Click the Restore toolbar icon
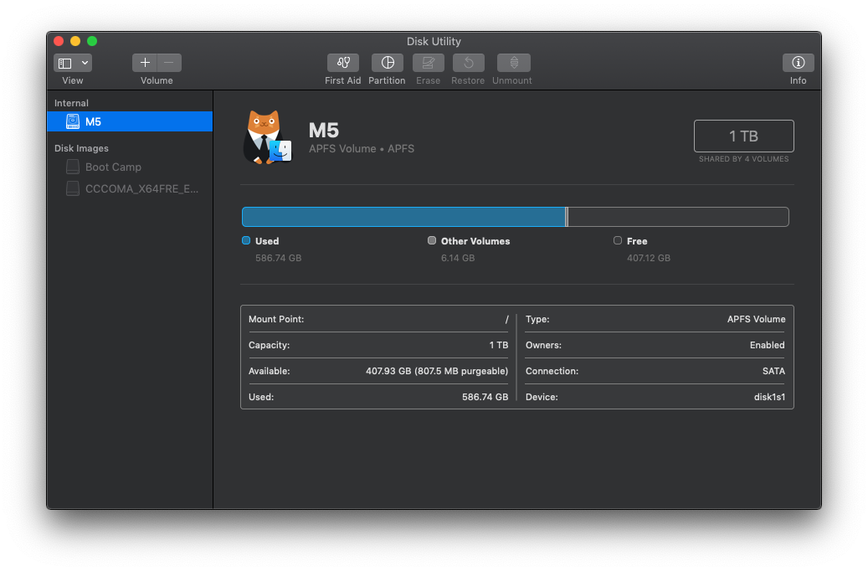The height and width of the screenshot is (571, 868). 469,63
